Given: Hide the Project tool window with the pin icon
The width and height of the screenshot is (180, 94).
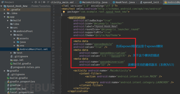Looking at the screenshot, I should click(x=49, y=2).
